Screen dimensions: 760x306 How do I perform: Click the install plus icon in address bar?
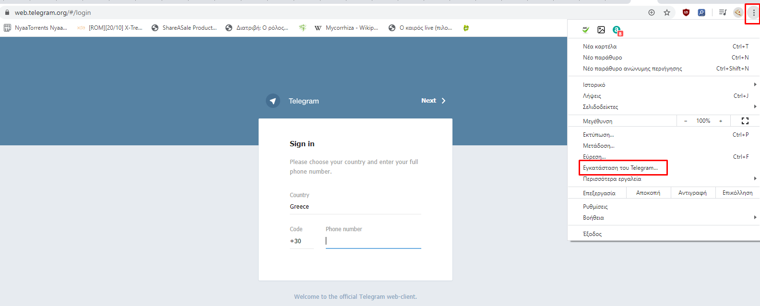pos(652,12)
